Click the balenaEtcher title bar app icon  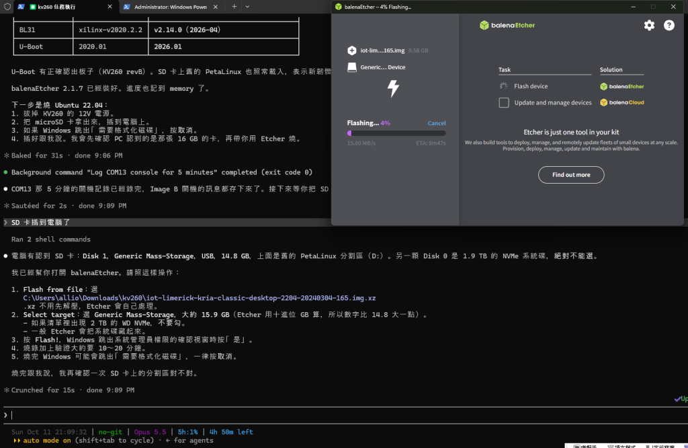(x=339, y=7)
